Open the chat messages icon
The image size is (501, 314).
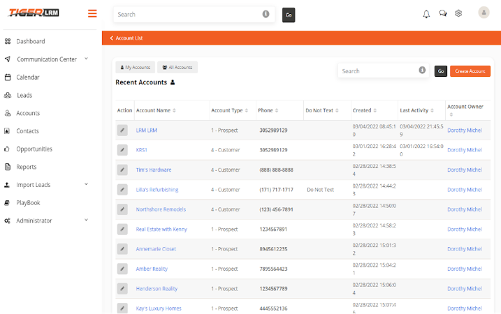pyautogui.click(x=442, y=13)
